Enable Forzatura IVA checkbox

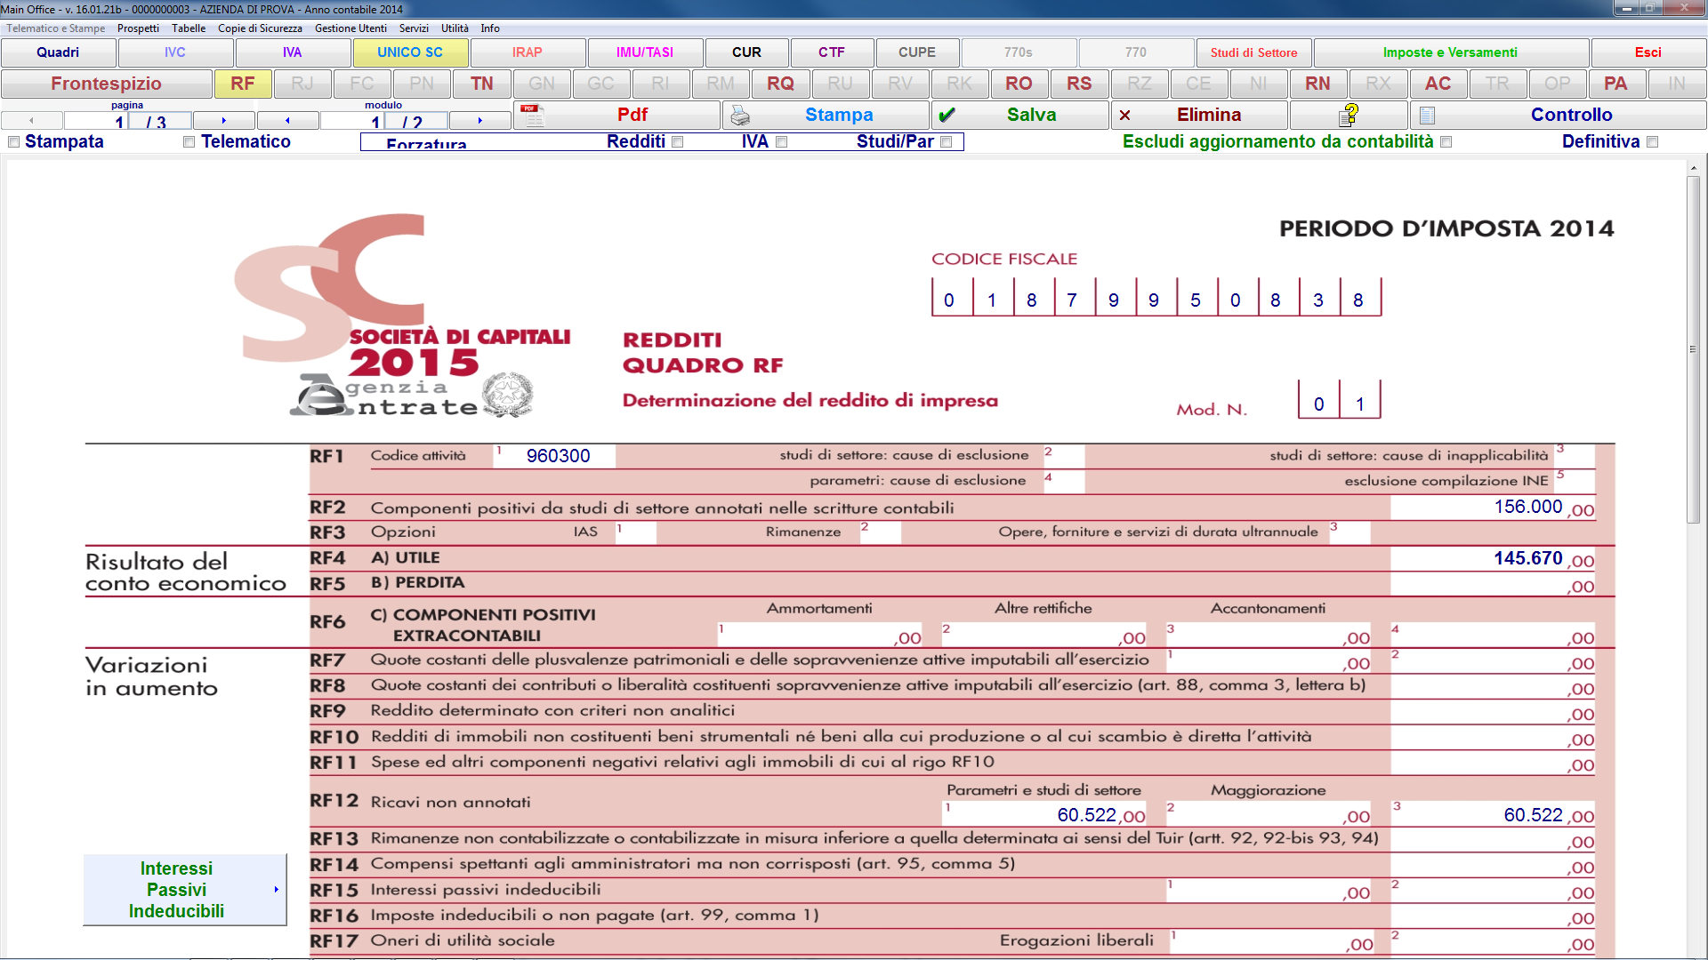point(782,142)
